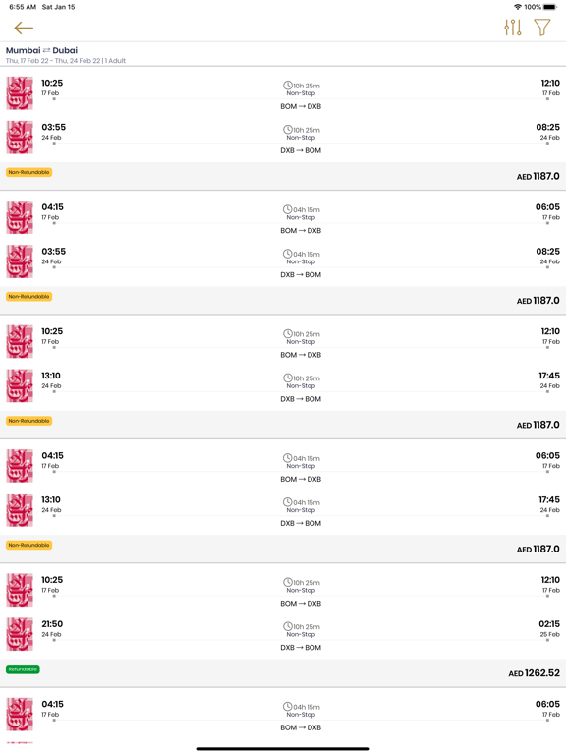Viewport: 566px width, 755px height.
Task: Tap the travel dates and 1 Adult summary
Action: [x=66, y=61]
